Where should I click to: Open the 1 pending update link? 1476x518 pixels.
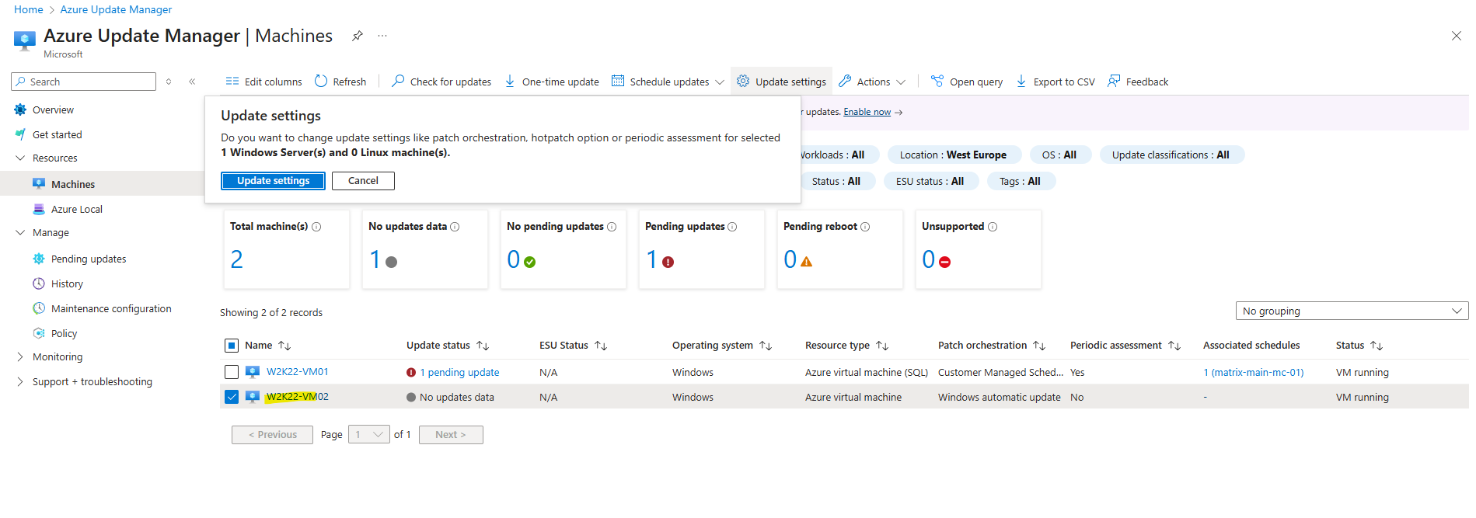click(459, 373)
